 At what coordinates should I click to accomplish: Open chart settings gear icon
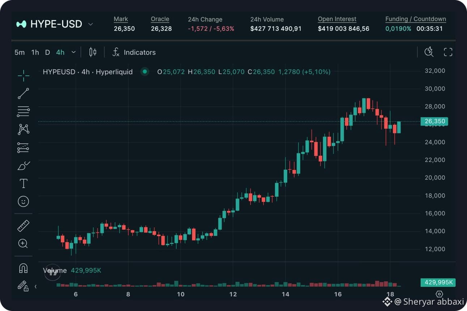pyautogui.click(x=439, y=294)
